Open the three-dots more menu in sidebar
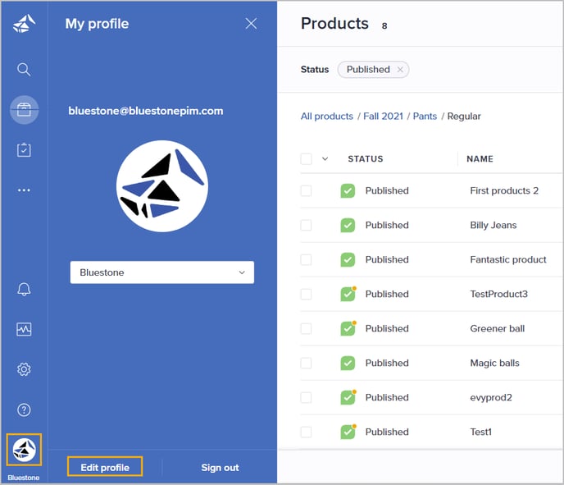The height and width of the screenshot is (485, 564). click(x=24, y=190)
